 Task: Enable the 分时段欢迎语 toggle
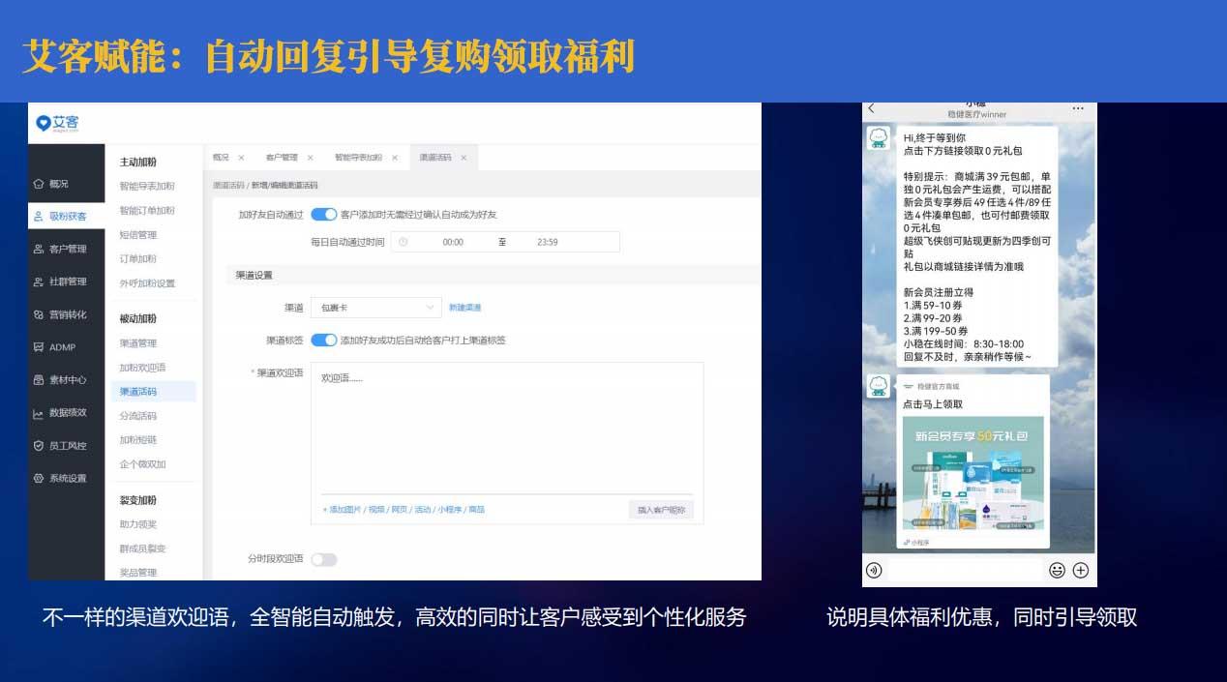(323, 559)
